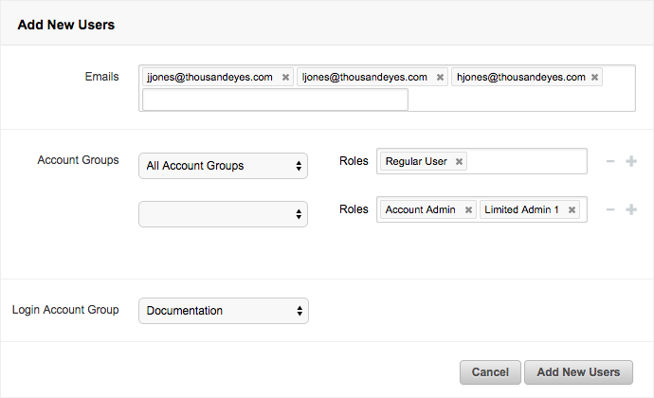Open the empty account group dropdown
Viewport: 654px width, 398px height.
[223, 214]
